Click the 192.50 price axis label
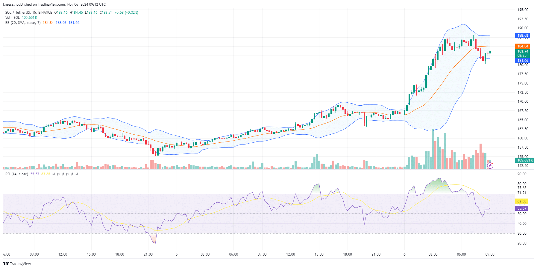The image size is (537, 269). point(523,19)
